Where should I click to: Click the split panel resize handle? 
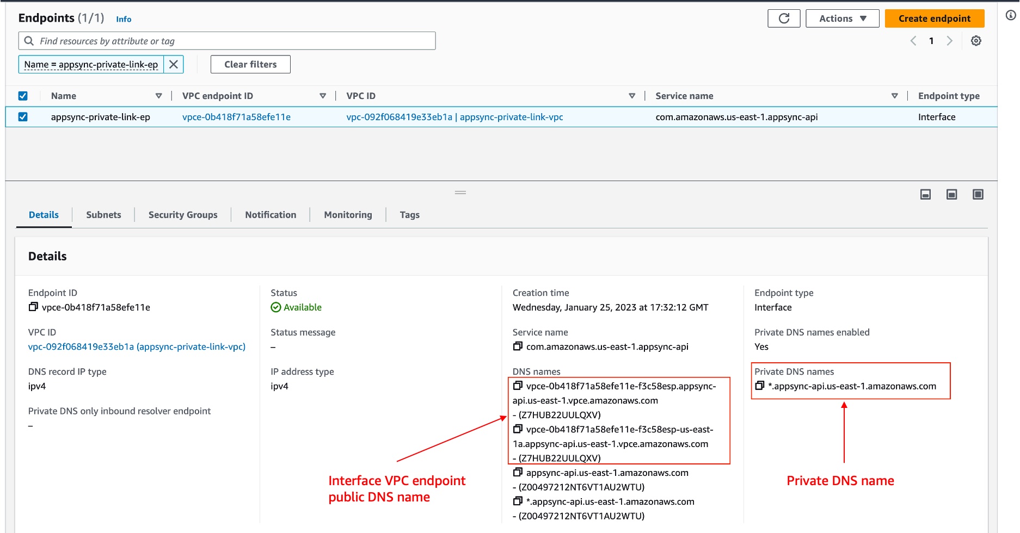click(x=460, y=193)
